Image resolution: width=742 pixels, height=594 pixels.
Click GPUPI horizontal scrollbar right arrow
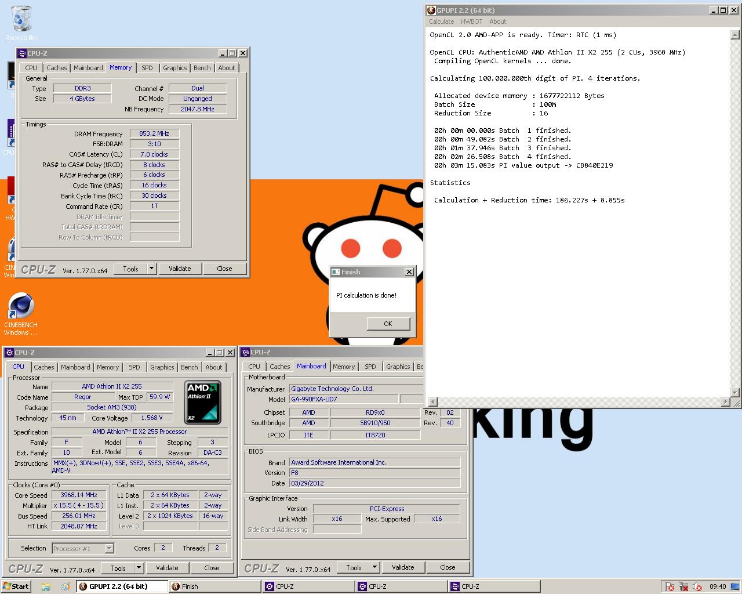726,401
